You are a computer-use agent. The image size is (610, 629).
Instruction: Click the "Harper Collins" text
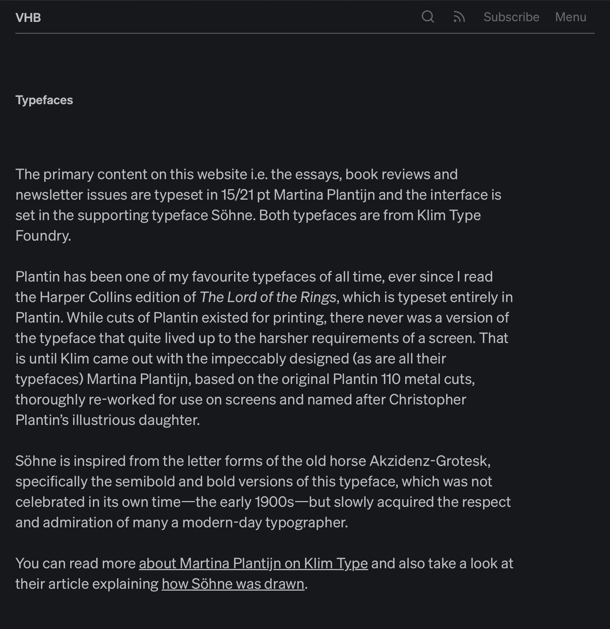tap(86, 297)
